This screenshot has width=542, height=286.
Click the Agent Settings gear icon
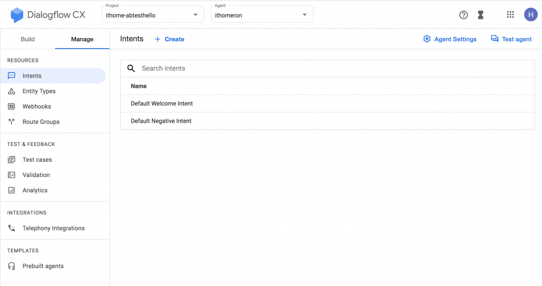(427, 39)
